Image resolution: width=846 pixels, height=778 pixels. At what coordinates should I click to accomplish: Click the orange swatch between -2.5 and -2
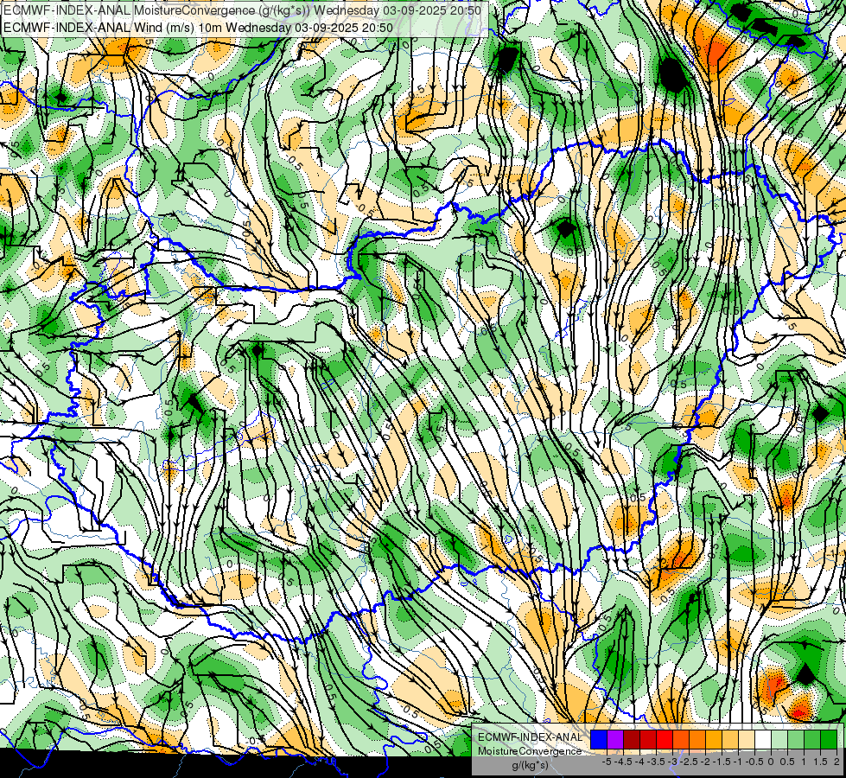697,739
